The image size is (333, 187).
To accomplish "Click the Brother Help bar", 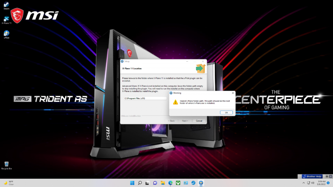I will pos(312,176).
